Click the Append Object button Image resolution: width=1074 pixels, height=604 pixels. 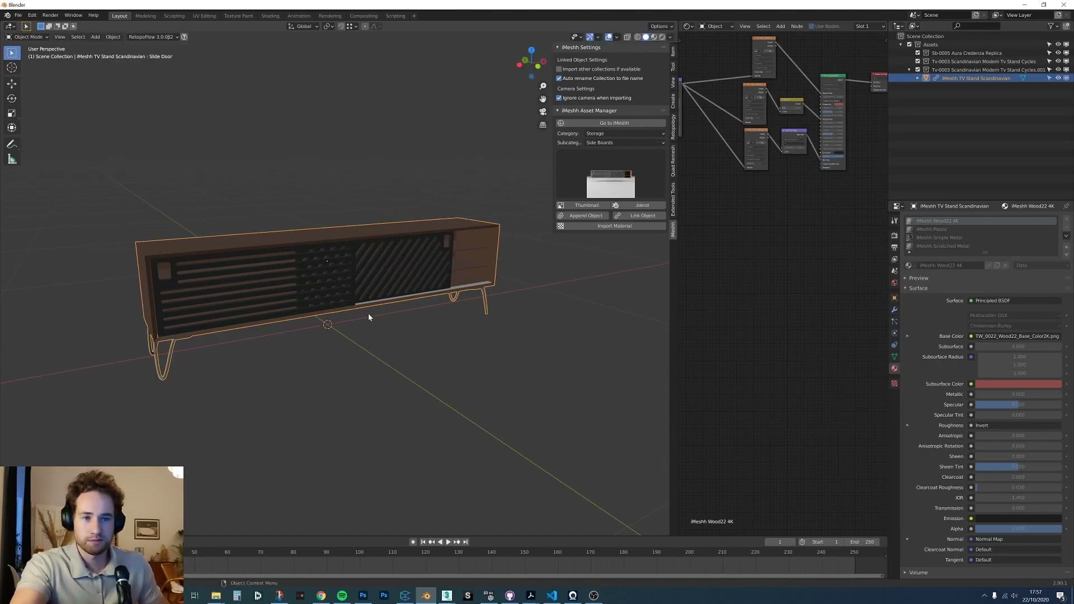tap(583, 216)
